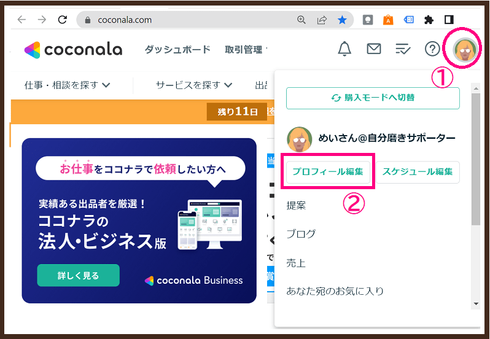Select ブログ in the account menu
This screenshot has width=490, height=339.
[x=301, y=234]
